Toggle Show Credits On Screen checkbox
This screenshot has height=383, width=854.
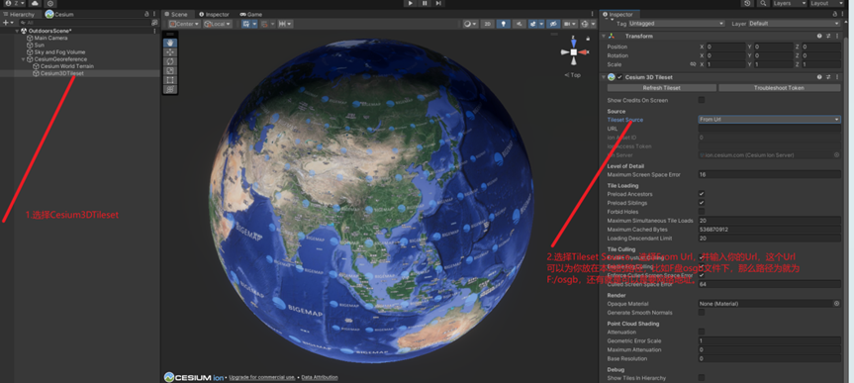pos(702,100)
